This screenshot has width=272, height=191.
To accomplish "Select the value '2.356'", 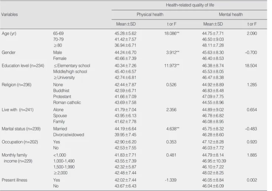I will pyautogui.click(x=171, y=110).
